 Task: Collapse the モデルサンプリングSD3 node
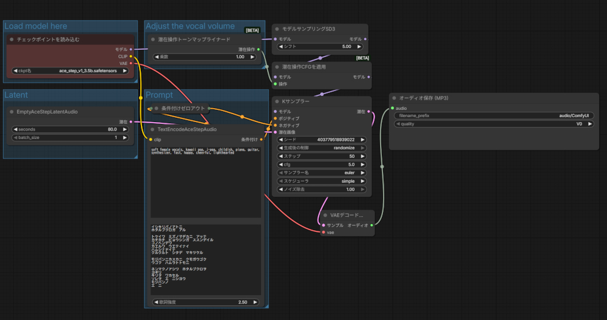(x=277, y=29)
